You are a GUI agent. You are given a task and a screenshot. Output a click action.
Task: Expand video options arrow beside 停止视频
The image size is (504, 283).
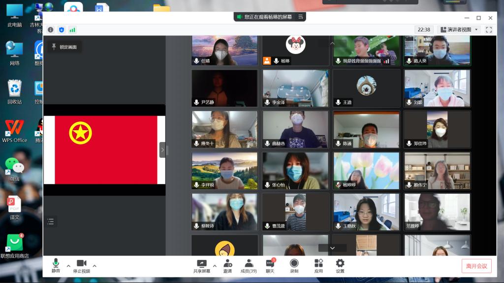94,266
